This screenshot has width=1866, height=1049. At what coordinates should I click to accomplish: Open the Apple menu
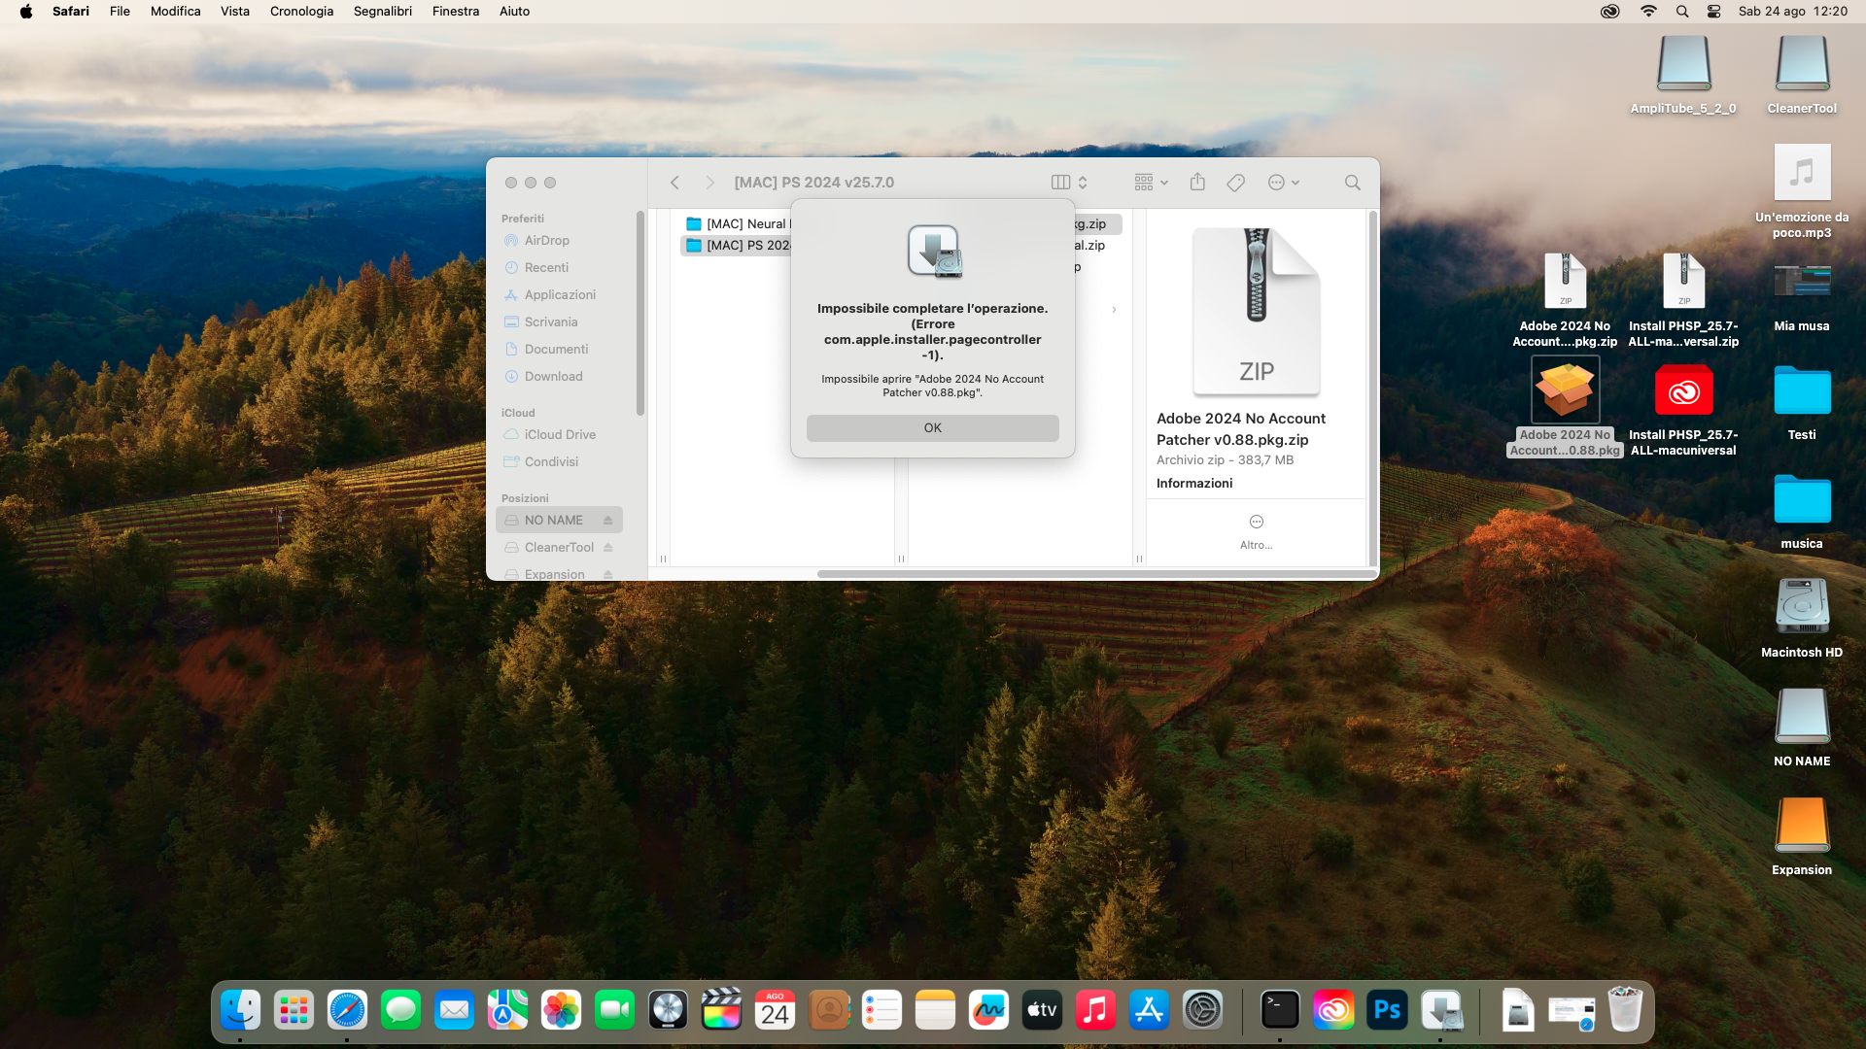click(26, 12)
